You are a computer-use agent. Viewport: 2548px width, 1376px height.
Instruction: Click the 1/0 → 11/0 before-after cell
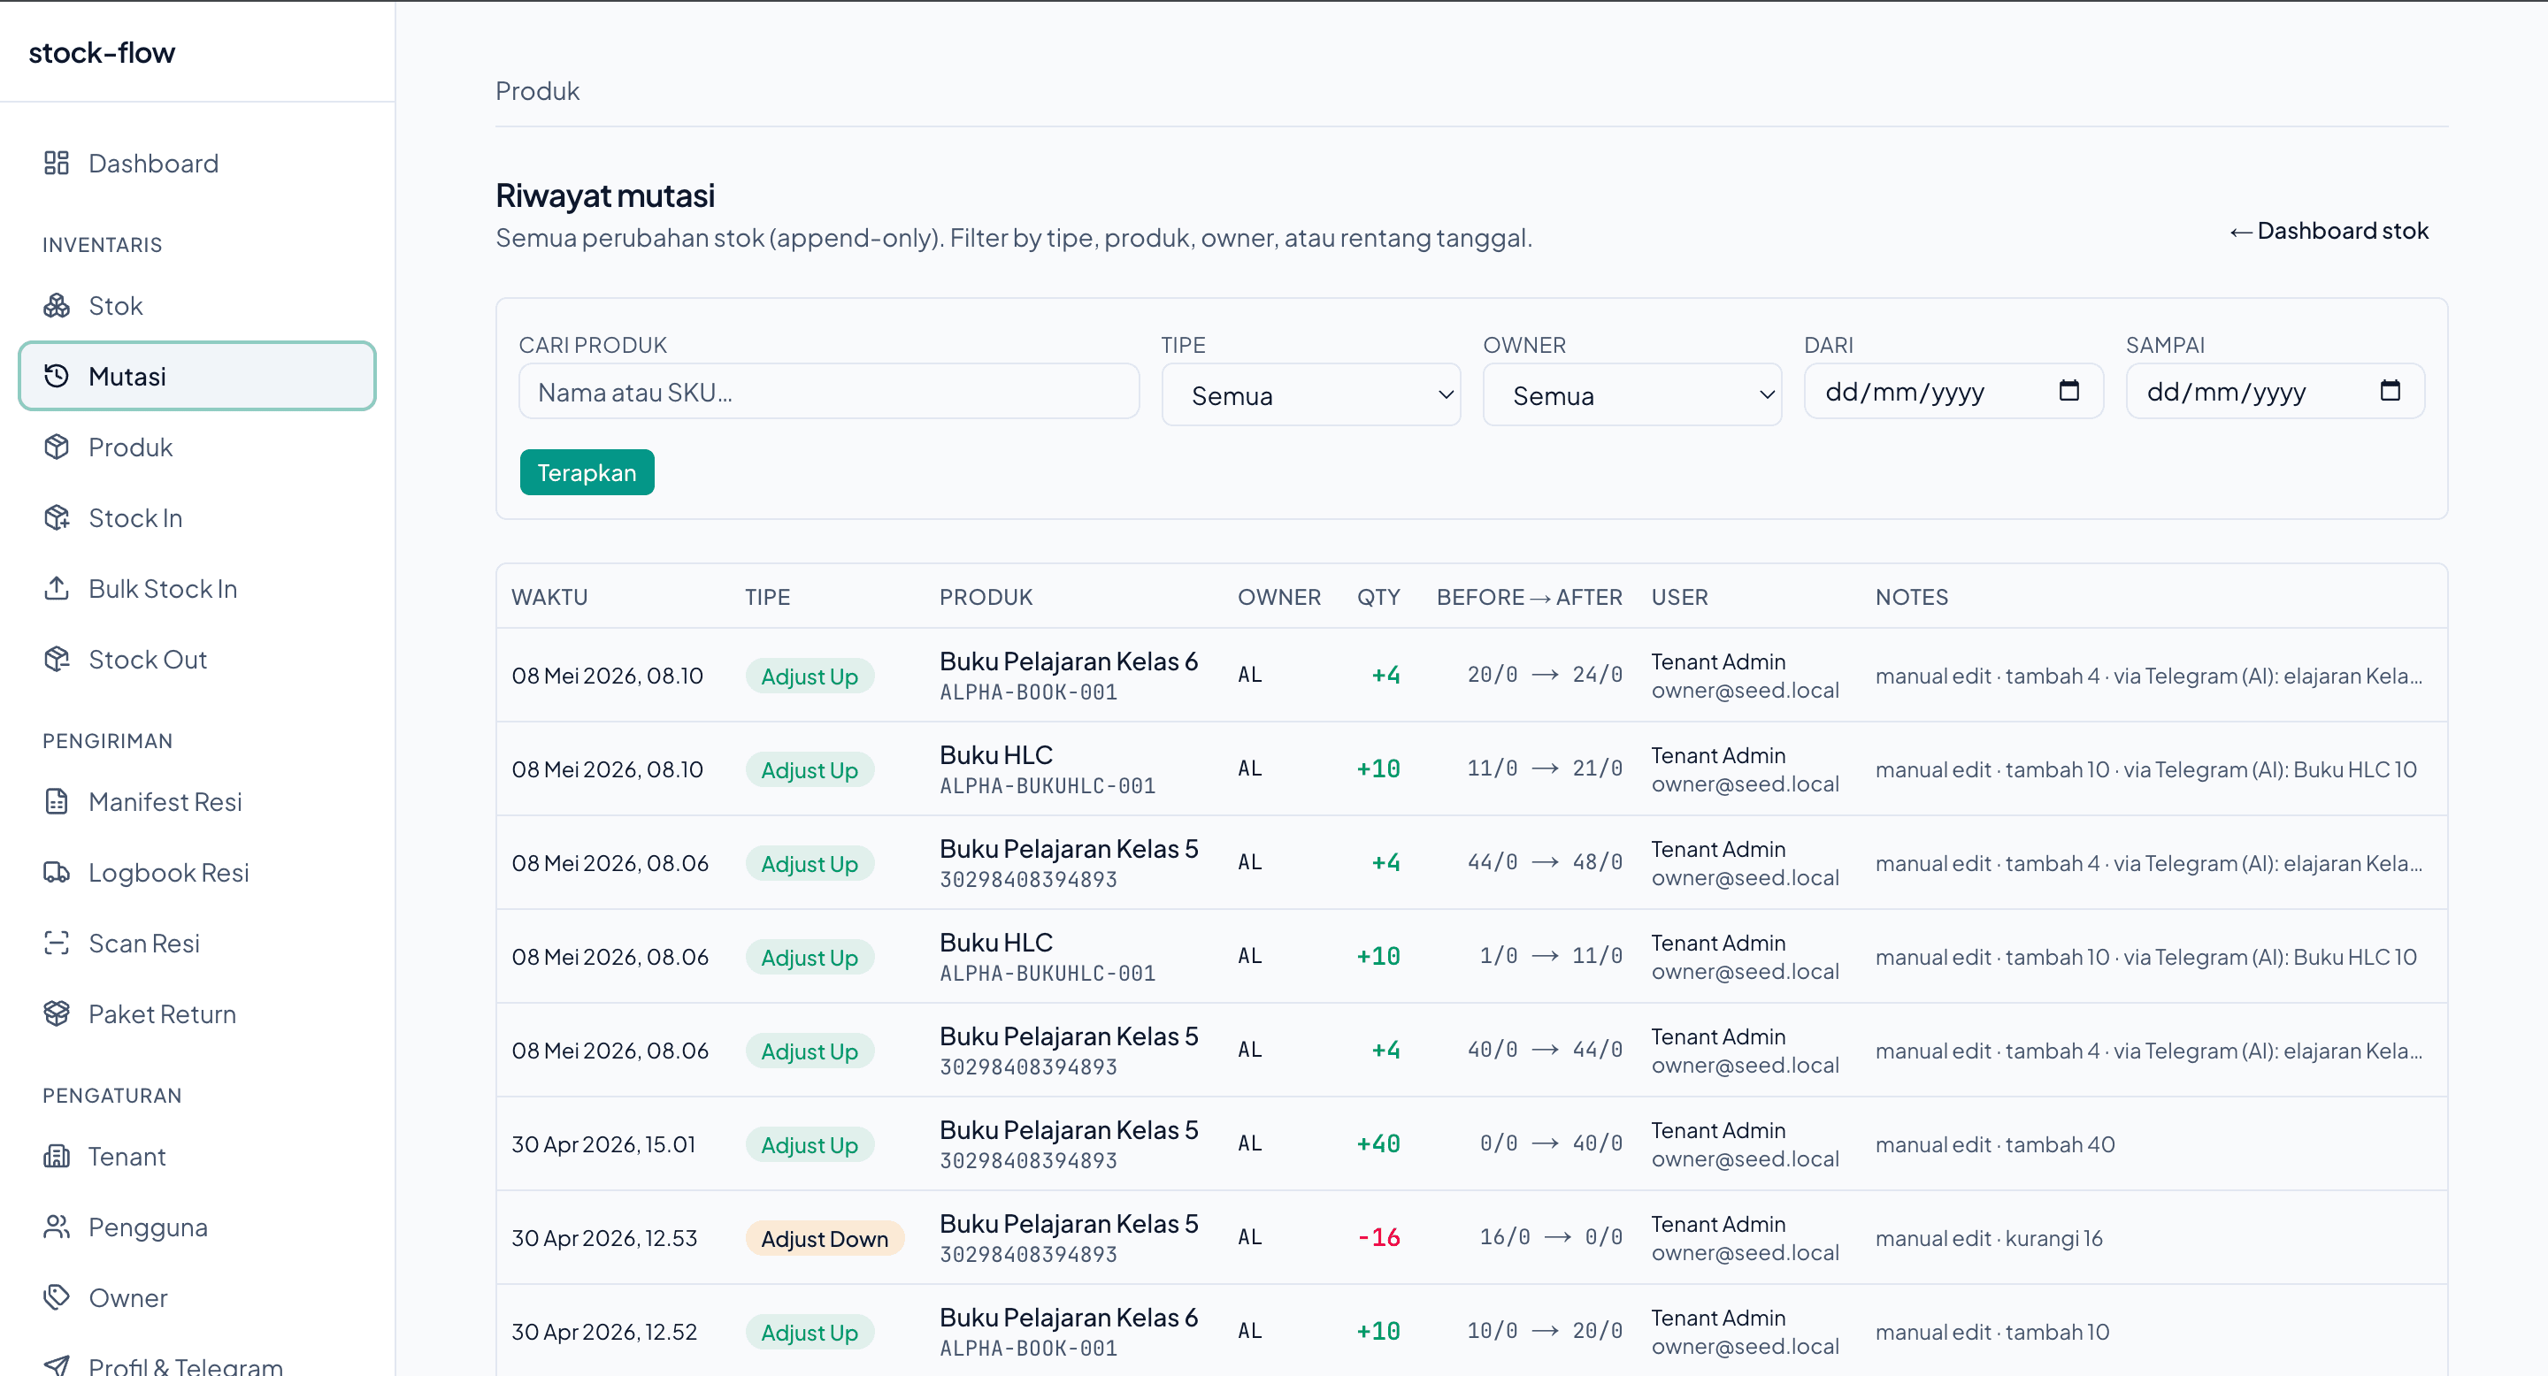[x=1550, y=956]
